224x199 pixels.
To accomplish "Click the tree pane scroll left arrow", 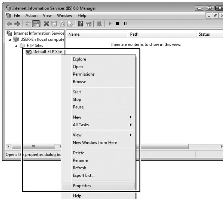I will [8, 146].
